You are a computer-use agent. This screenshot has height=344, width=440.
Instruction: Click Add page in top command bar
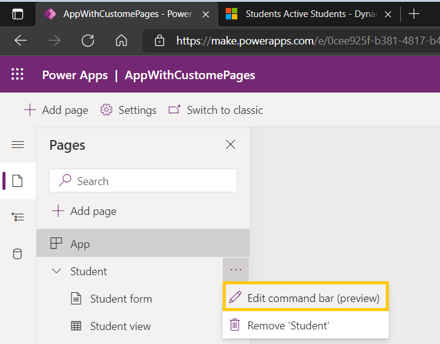click(x=56, y=110)
